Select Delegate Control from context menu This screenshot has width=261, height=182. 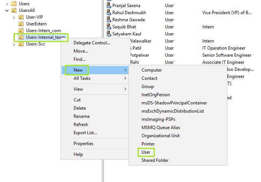[91, 43]
